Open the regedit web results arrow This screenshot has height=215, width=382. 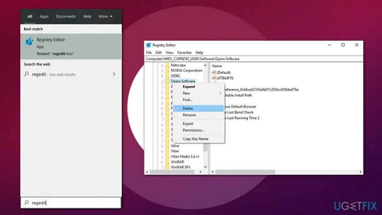click(114, 74)
